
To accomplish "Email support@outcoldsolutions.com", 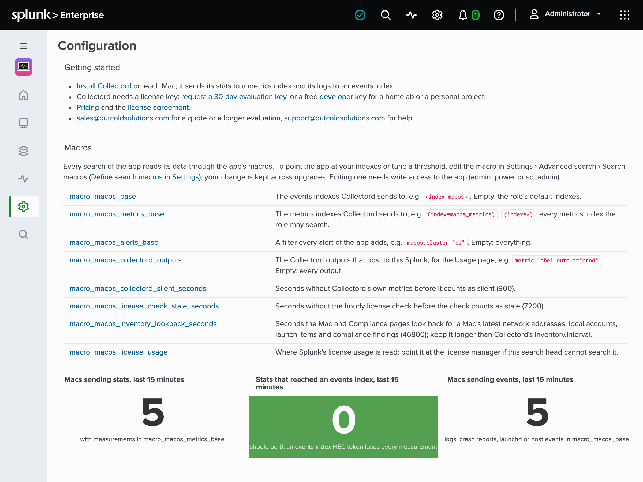I will pyautogui.click(x=334, y=118).
